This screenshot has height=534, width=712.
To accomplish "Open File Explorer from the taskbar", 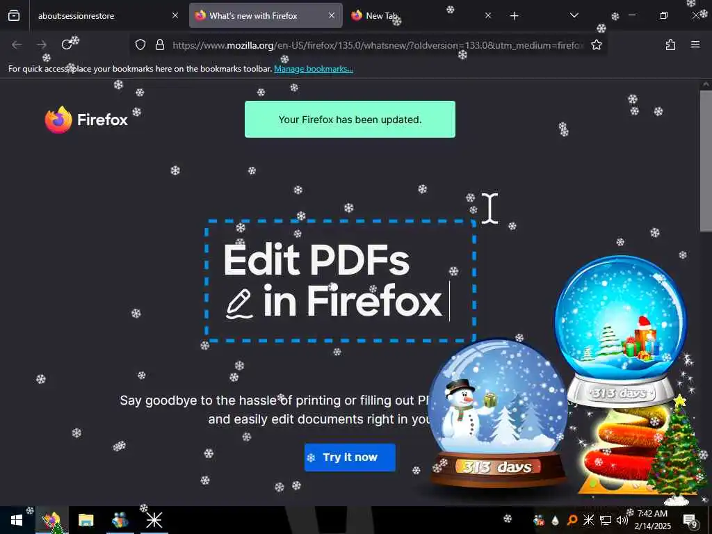I will [86, 520].
